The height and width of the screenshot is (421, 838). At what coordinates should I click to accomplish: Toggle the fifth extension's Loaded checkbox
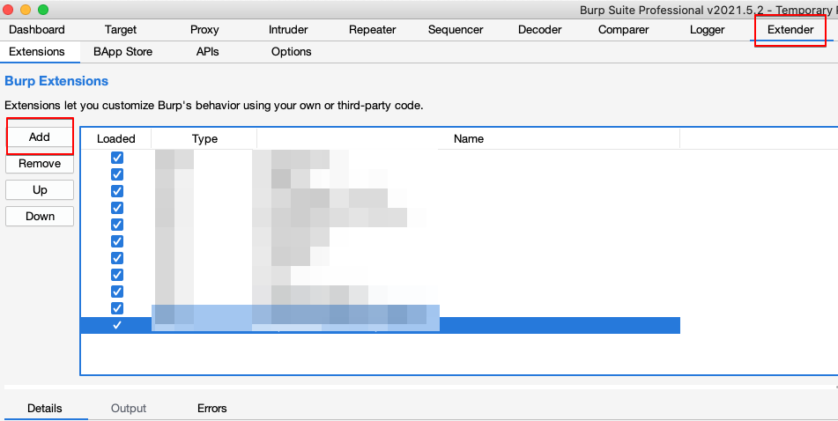coord(117,225)
